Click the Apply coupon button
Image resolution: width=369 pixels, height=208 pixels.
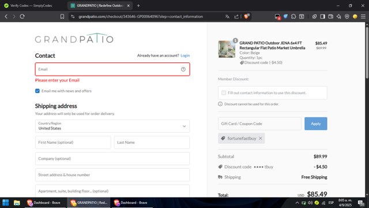point(316,124)
